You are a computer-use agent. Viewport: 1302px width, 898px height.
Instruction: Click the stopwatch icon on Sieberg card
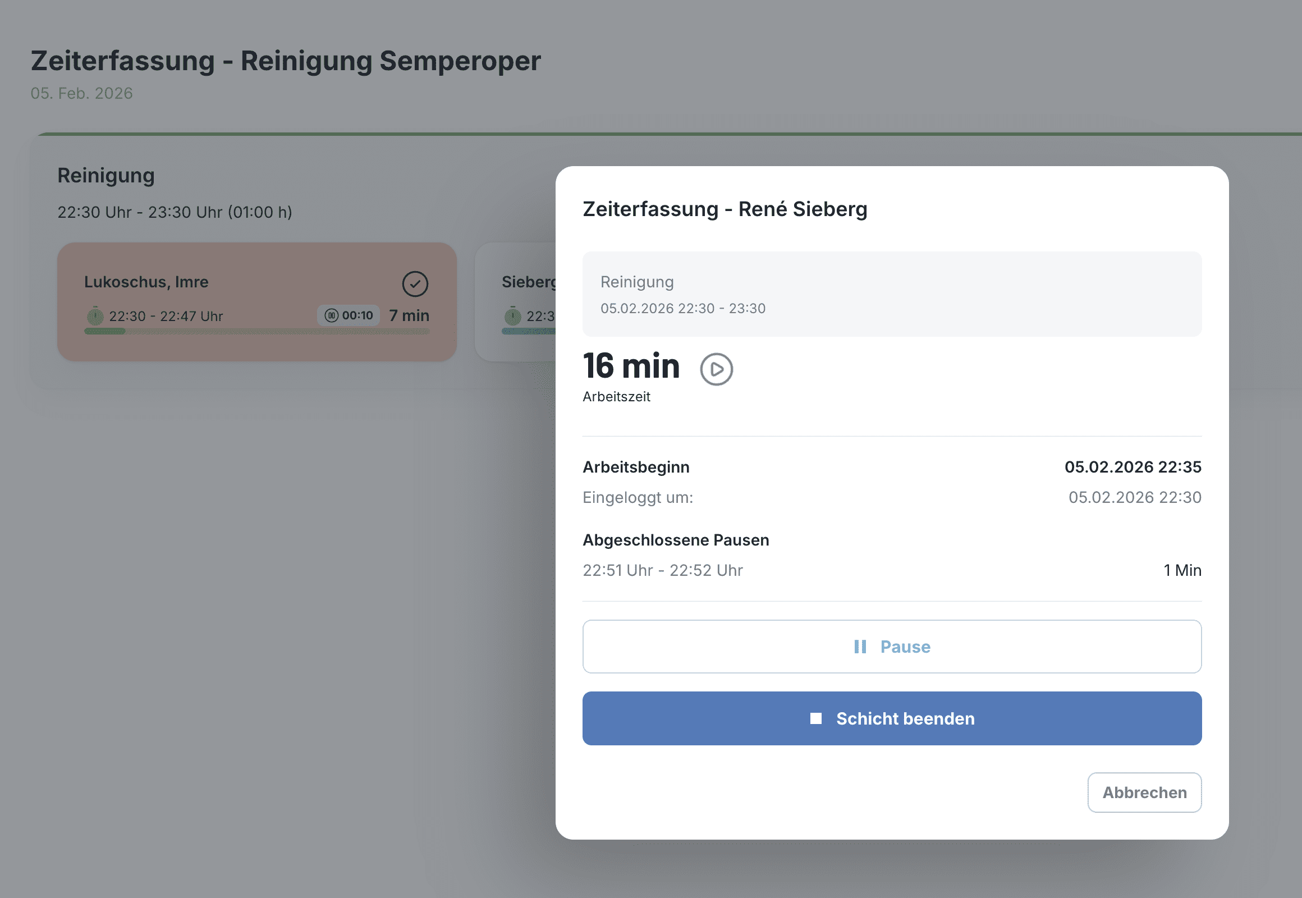(x=512, y=315)
